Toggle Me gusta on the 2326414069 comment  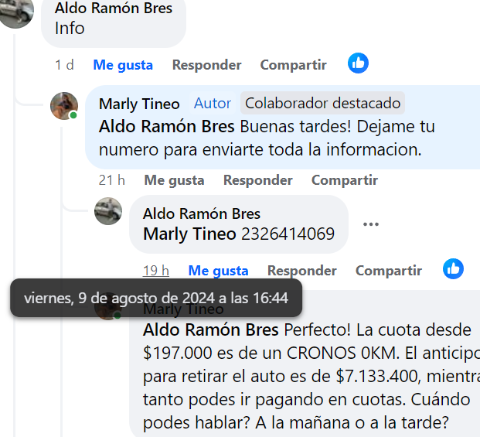coord(218,271)
